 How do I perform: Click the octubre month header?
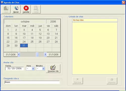coord(25,21)
